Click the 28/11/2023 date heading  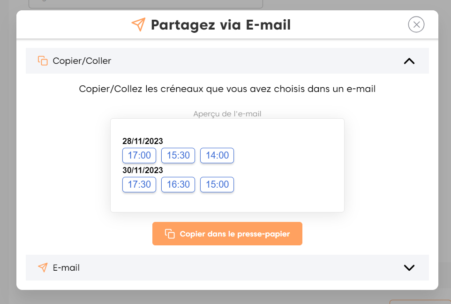point(143,141)
